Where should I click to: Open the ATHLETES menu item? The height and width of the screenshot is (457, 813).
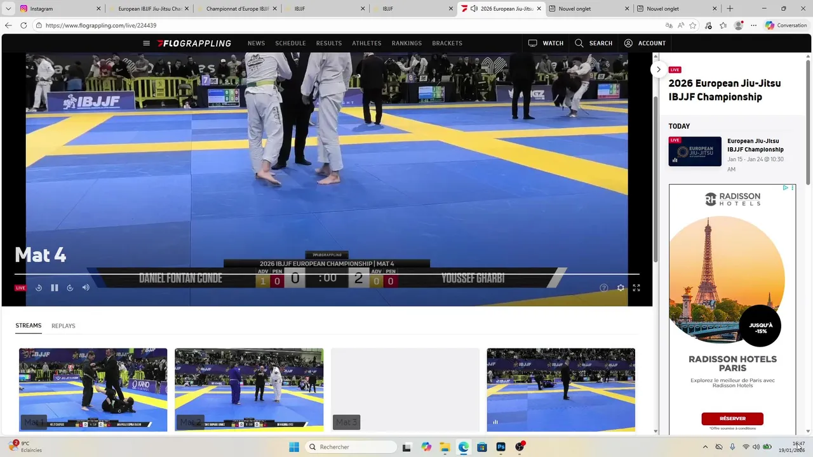pyautogui.click(x=366, y=43)
